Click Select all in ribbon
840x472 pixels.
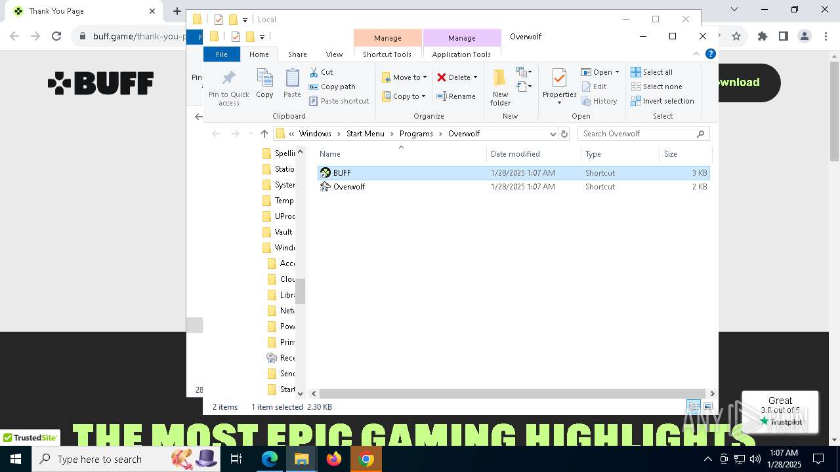coord(652,72)
